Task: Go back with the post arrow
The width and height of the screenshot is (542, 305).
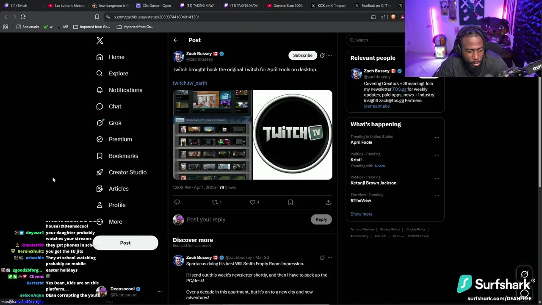Action: pos(176,40)
